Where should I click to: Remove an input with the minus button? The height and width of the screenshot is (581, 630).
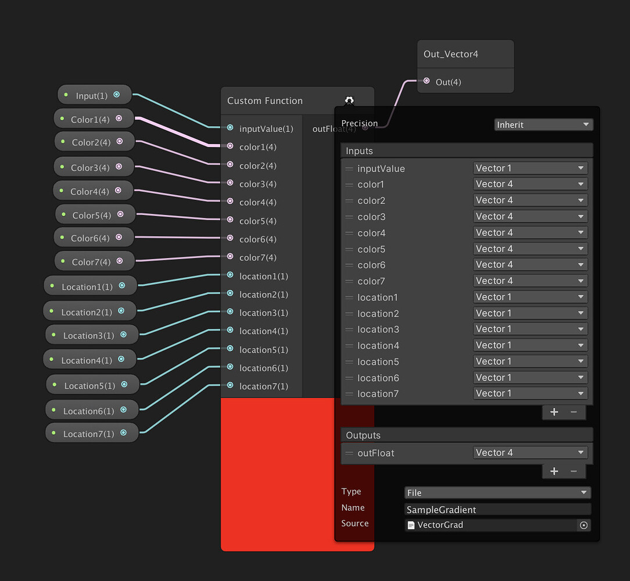tap(574, 412)
